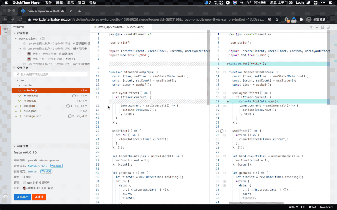The width and height of the screenshot is (337, 210).
Task: Click the expand all editor icon
Action: coord(328,27)
